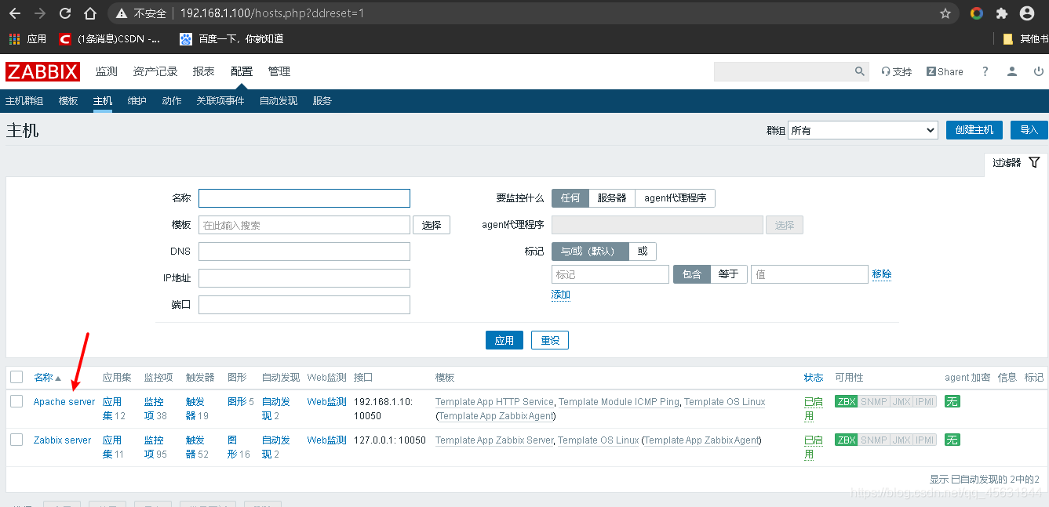Open the Apache server host link
1049x507 pixels.
[64, 402]
